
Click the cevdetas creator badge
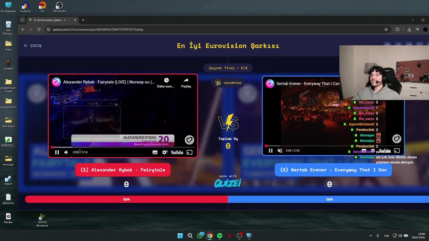pos(228,83)
